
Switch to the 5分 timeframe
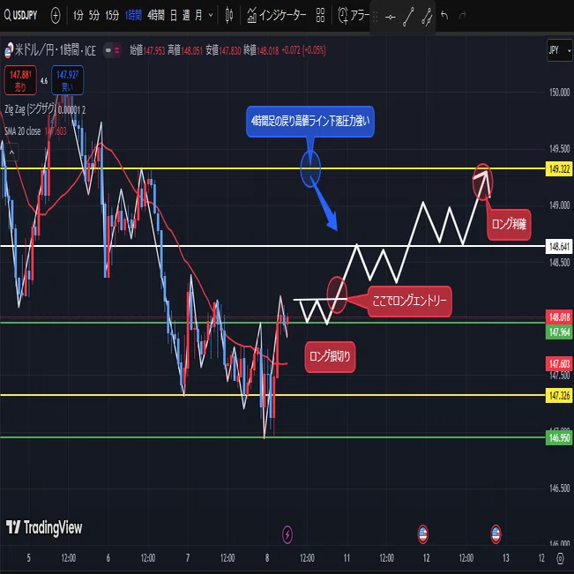coord(94,15)
